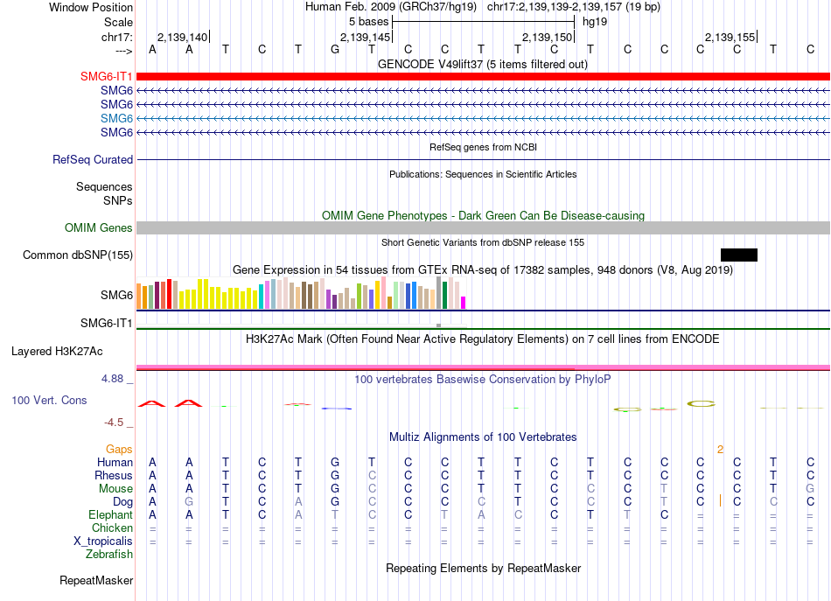The width and height of the screenshot is (831, 601).
Task: Open Repeating Elements by RepeatMasker title
Action: tap(483, 568)
